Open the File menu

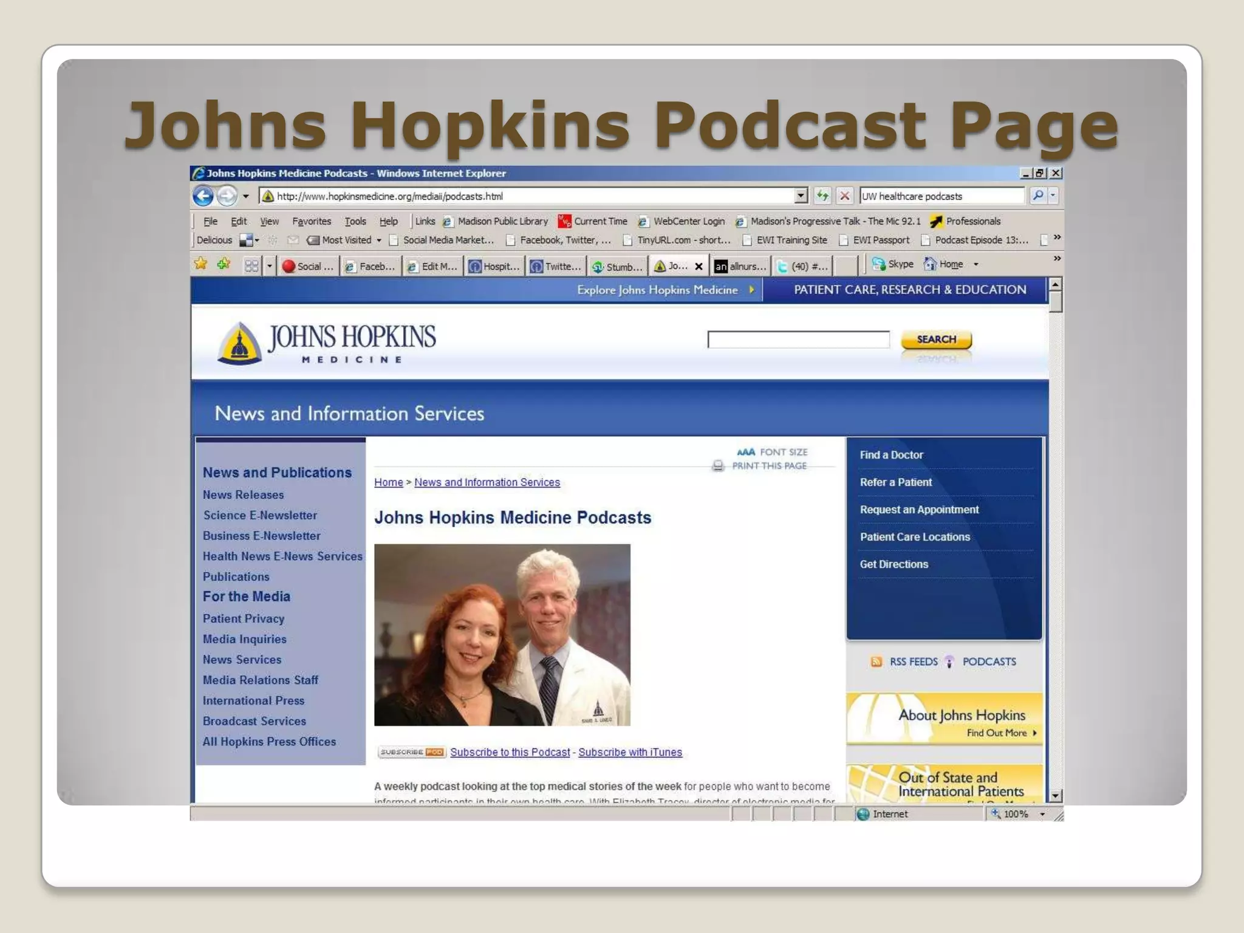(x=210, y=221)
